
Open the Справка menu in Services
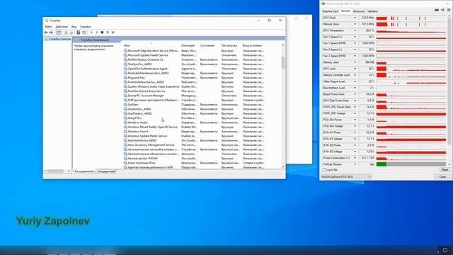click(x=85, y=27)
